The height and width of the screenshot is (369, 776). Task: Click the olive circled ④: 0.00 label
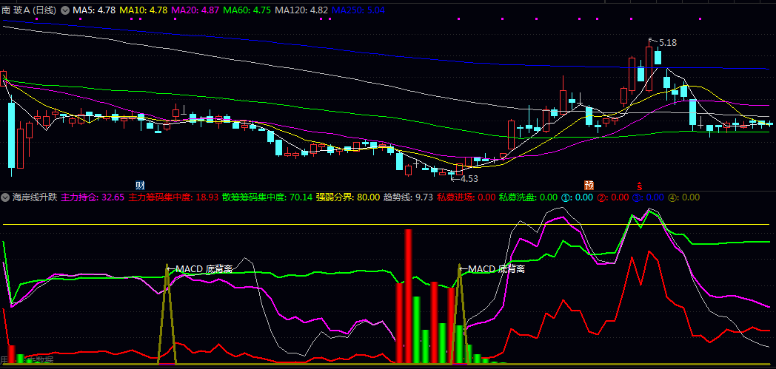684,197
